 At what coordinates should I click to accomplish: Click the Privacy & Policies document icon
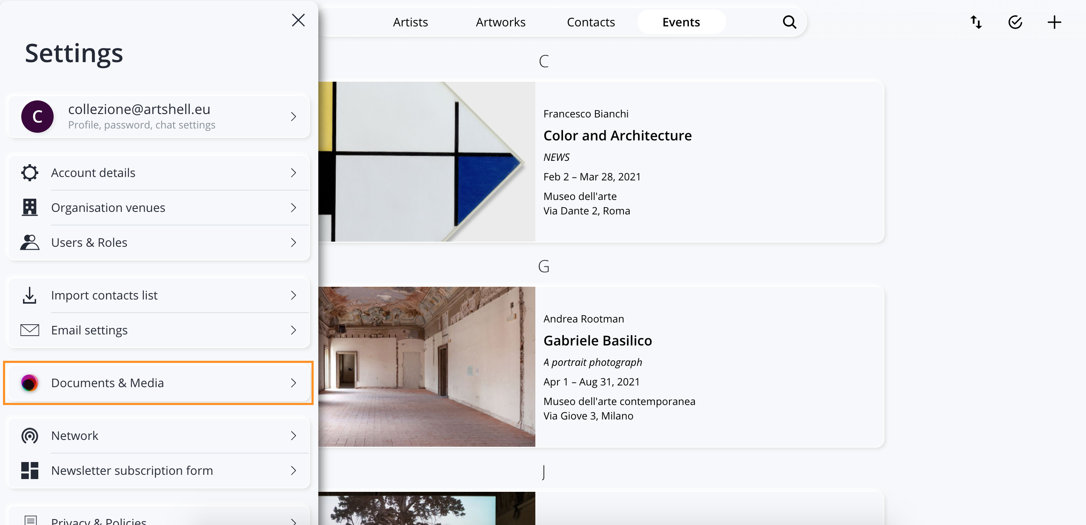[31, 520]
